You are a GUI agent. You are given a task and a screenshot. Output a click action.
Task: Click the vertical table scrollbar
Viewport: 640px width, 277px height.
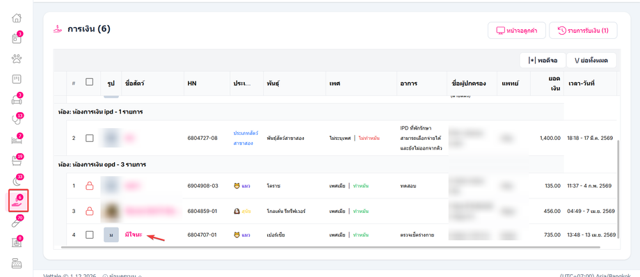(618, 189)
